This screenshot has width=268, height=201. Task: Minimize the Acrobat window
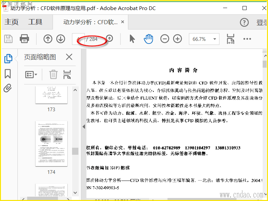pos(225,8)
